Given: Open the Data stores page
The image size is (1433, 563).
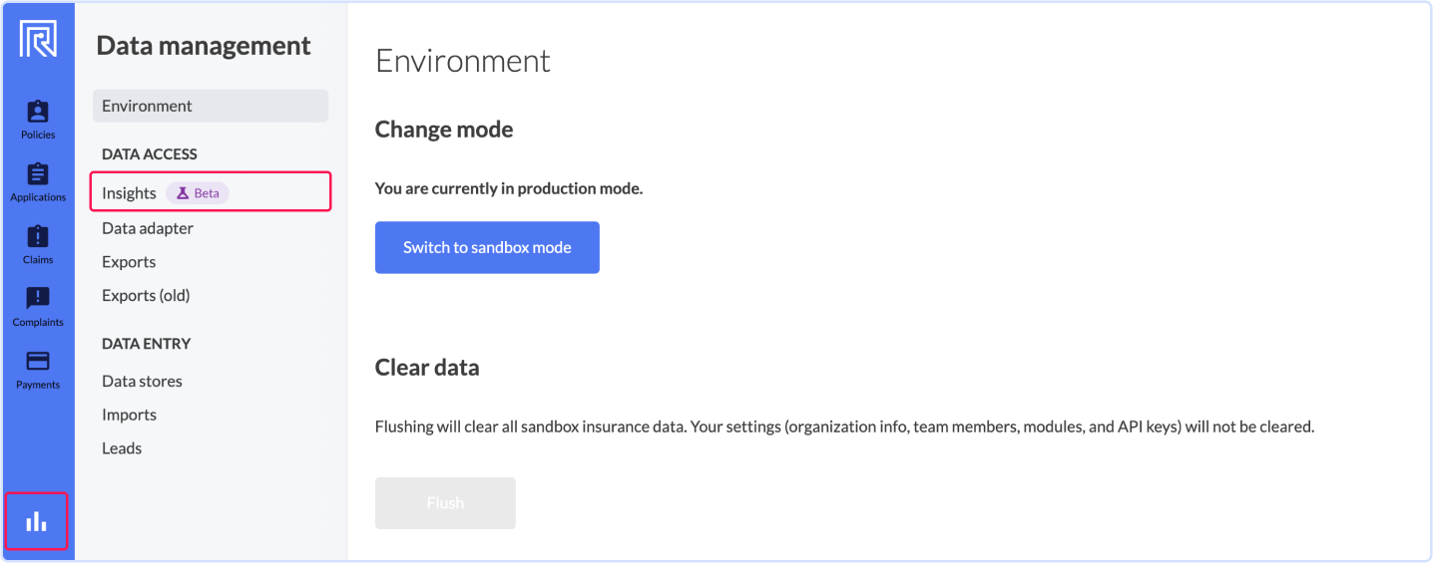Looking at the screenshot, I should click(142, 381).
